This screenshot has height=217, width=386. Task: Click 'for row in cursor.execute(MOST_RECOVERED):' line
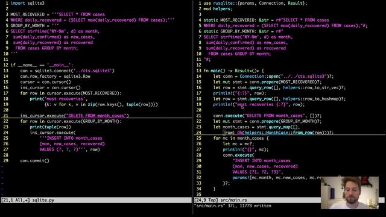(71, 93)
